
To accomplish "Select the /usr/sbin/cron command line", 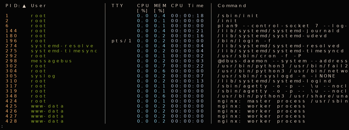I will coord(260,56).
